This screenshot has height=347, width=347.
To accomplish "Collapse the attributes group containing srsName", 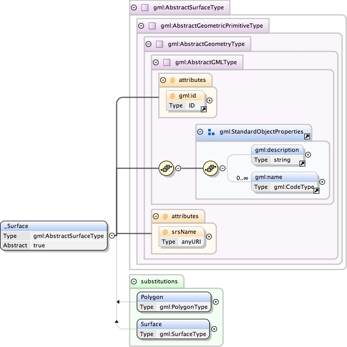I will (156, 216).
